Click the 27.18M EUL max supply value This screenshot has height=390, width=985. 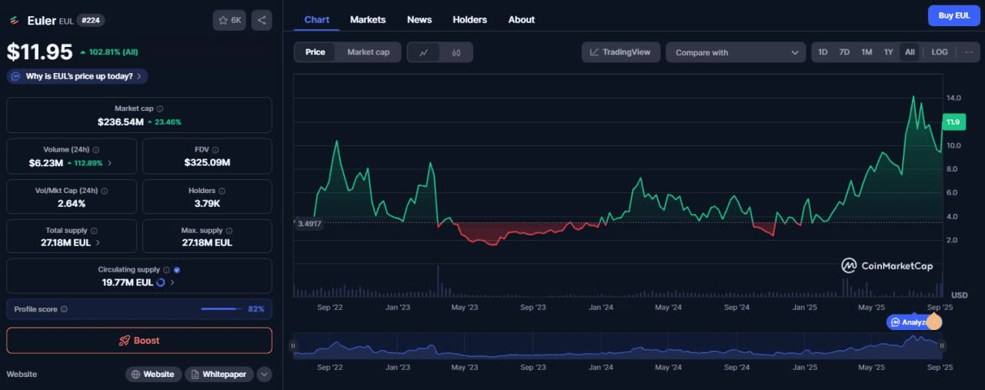[x=207, y=242]
